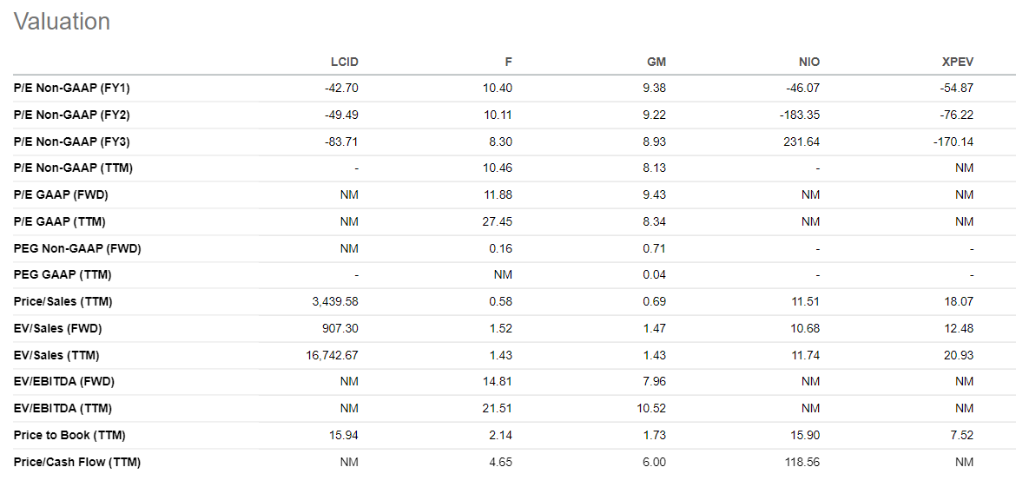The width and height of the screenshot is (1016, 487).
Task: Click XPEV's Price to Book value 7.52
Action: [x=960, y=435]
